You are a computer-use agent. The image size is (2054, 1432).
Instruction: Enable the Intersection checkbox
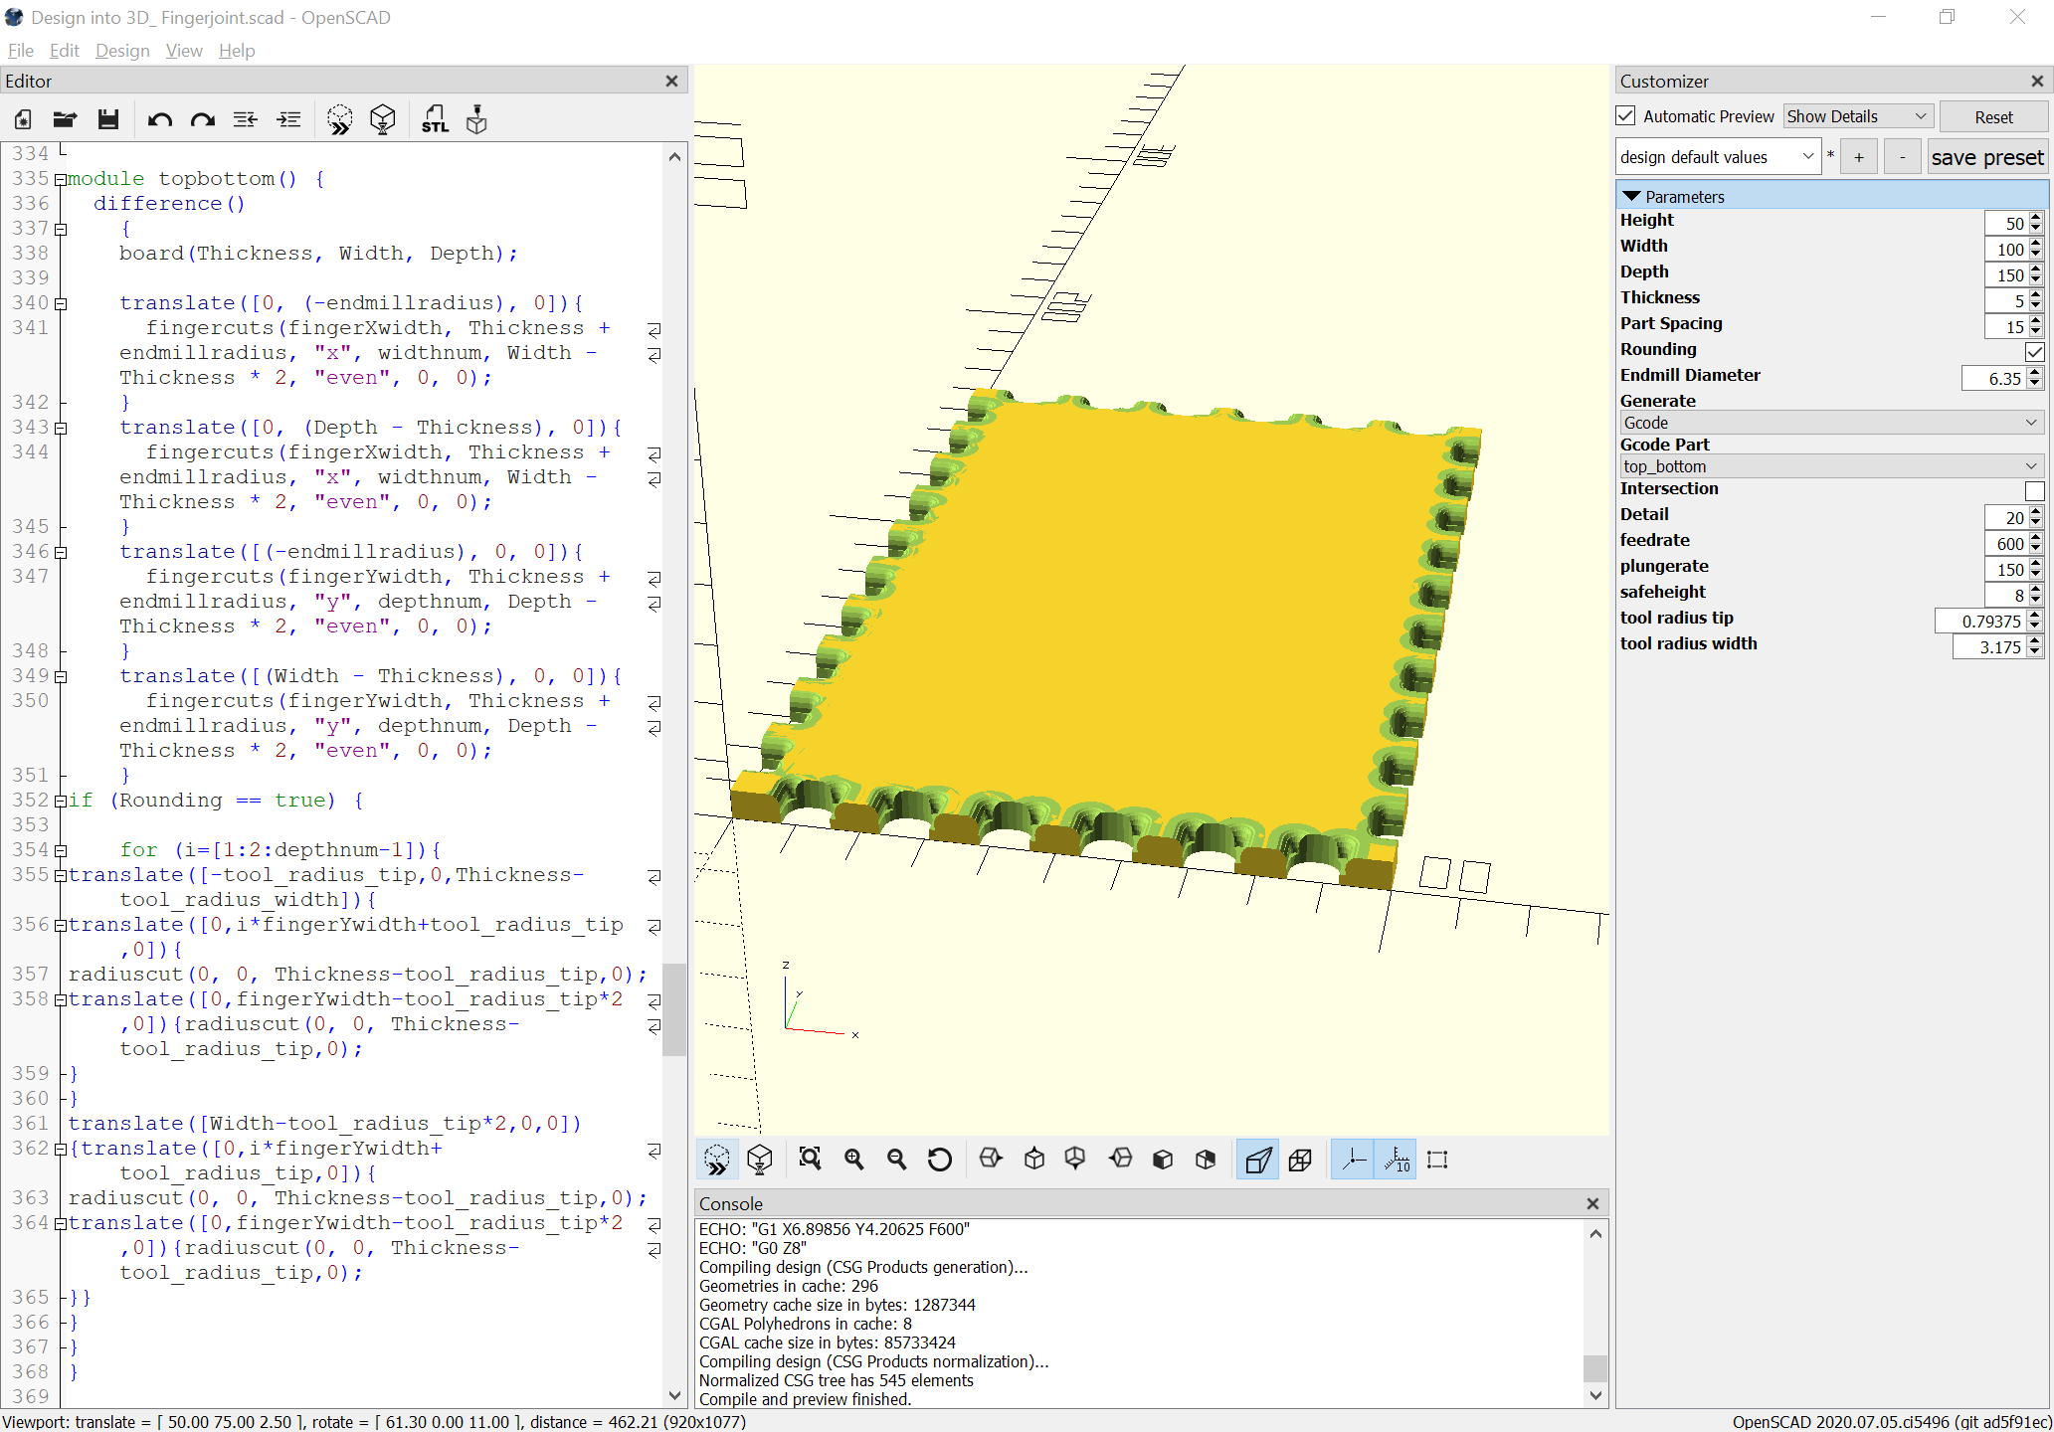coord(2034,490)
